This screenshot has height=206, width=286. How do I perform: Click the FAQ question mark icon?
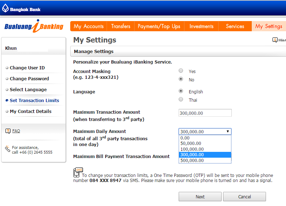point(8,131)
